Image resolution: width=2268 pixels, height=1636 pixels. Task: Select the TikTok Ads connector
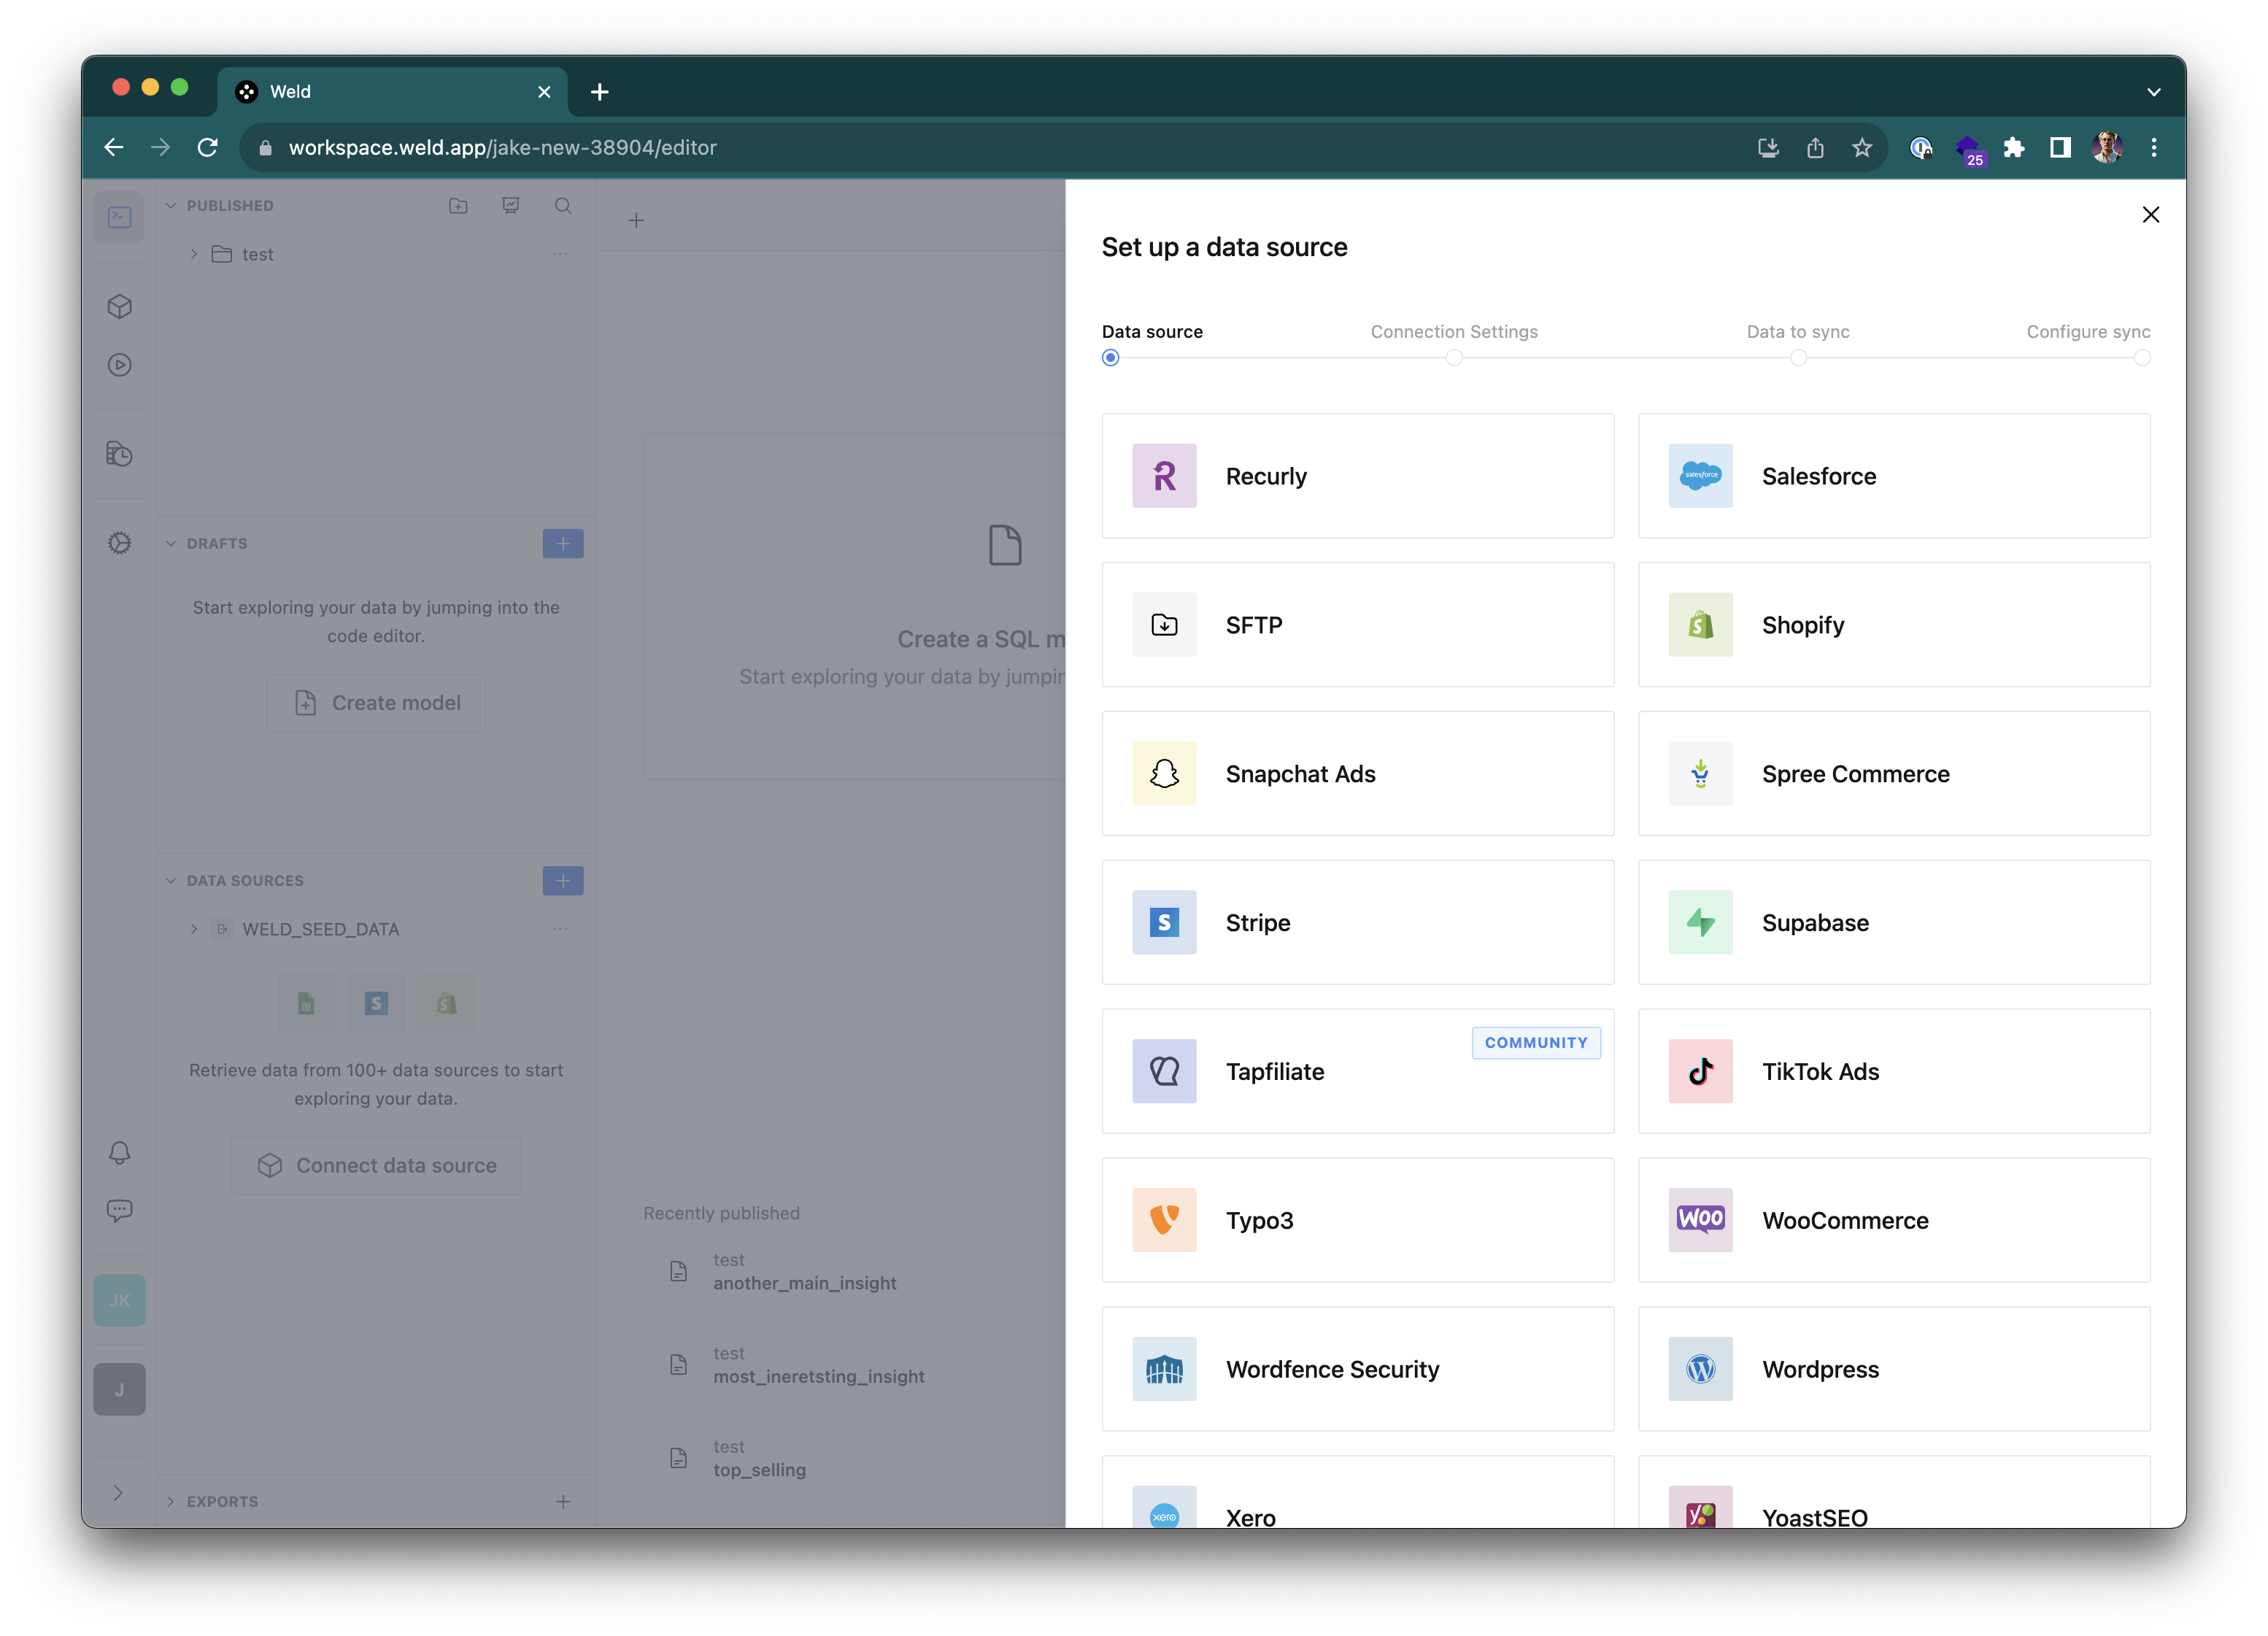pyautogui.click(x=1893, y=1071)
